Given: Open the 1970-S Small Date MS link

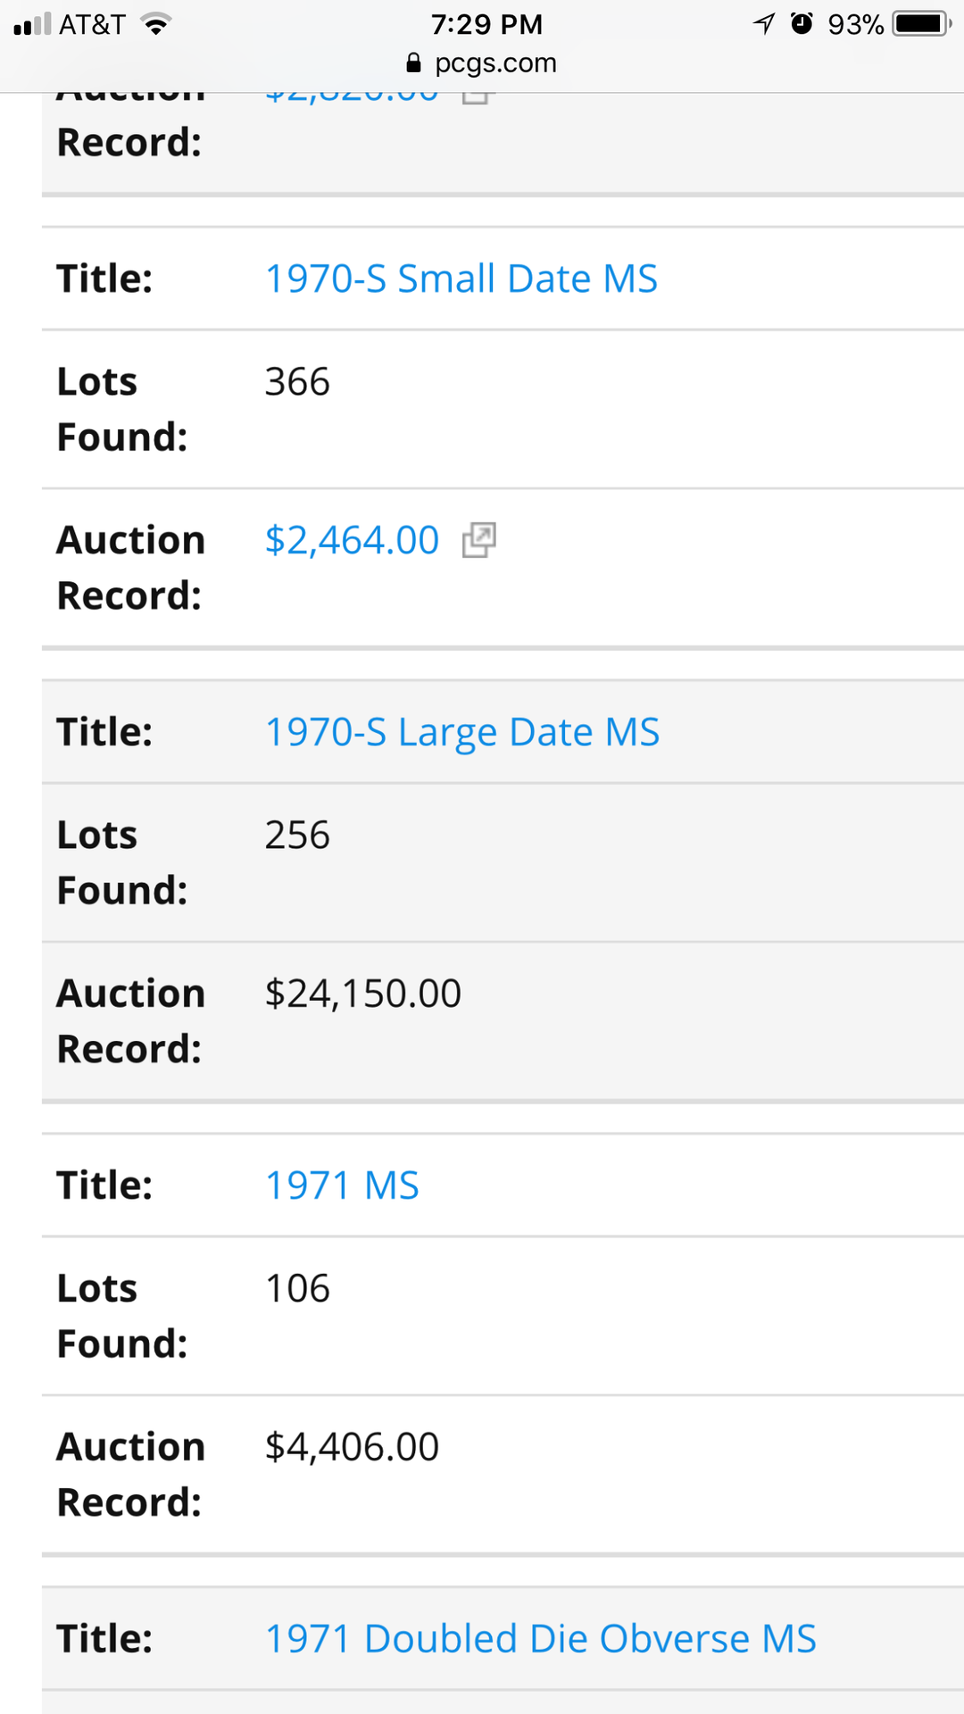Looking at the screenshot, I should (461, 279).
